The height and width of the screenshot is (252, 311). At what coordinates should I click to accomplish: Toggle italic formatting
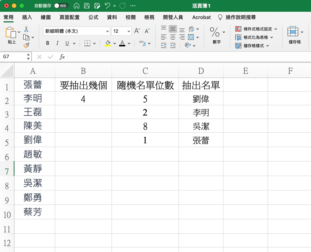tap(57, 43)
